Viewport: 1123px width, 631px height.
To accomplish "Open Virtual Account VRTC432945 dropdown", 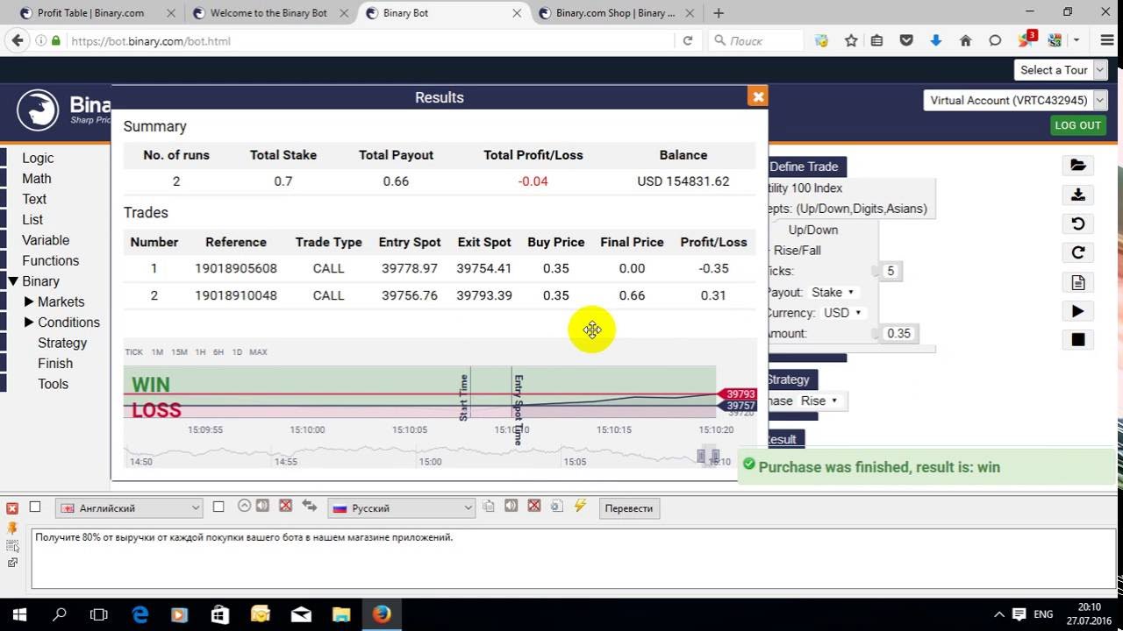I will 1015,100.
